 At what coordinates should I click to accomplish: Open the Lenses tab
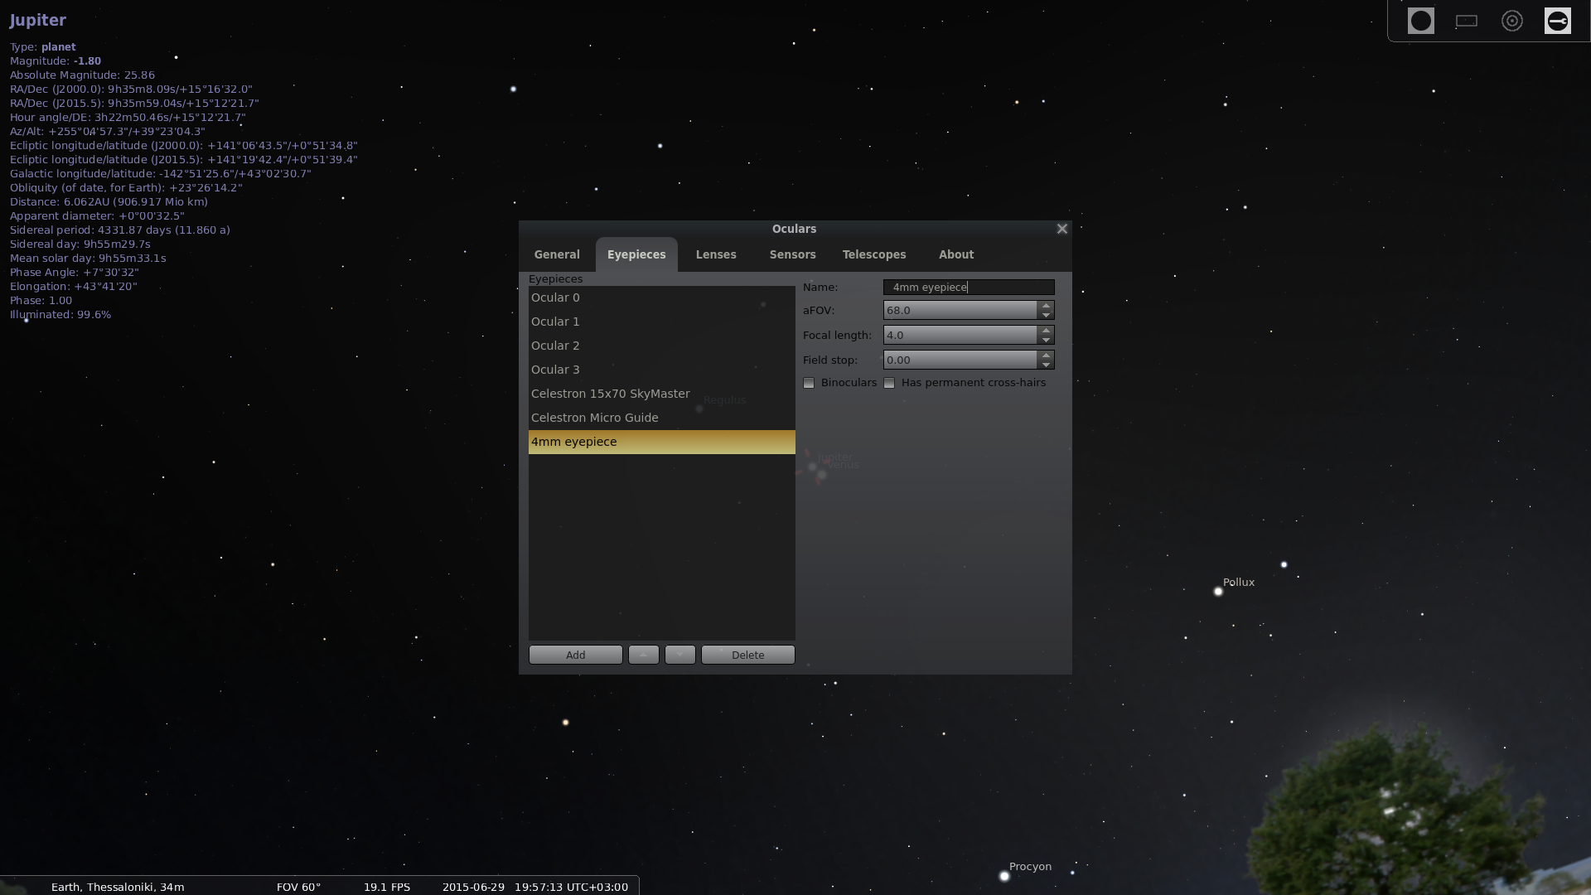[x=716, y=254]
